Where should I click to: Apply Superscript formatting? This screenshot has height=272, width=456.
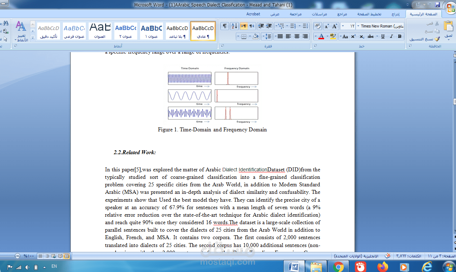pyautogui.click(x=353, y=36)
